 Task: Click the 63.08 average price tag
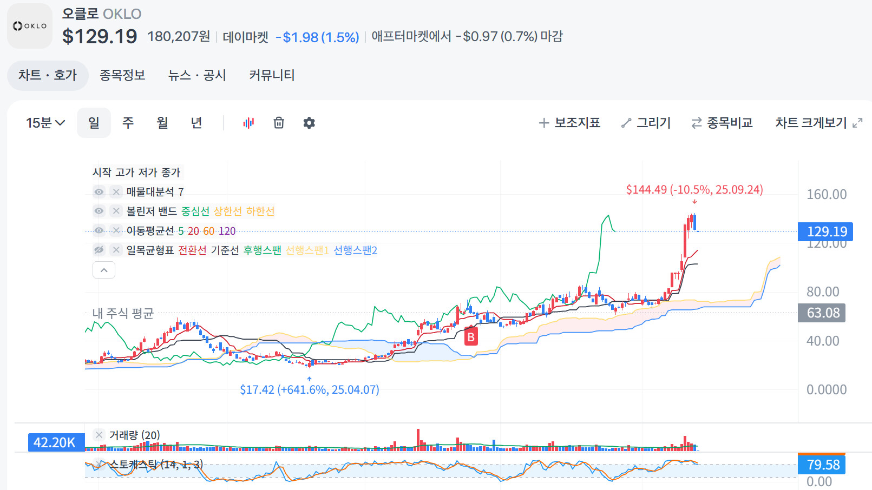coord(822,313)
